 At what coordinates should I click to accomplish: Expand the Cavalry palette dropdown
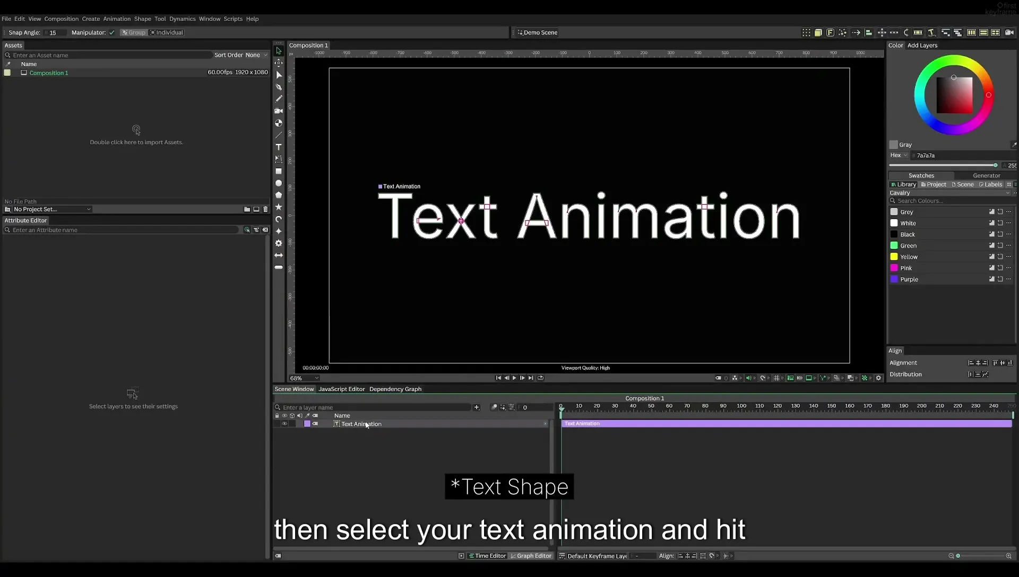tap(950, 193)
